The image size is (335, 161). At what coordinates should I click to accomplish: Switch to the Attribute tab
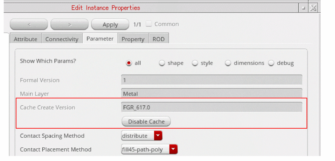click(x=25, y=39)
